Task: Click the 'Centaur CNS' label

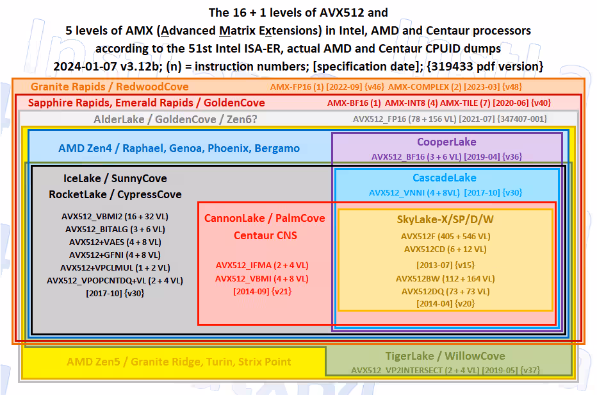Action: (265, 235)
